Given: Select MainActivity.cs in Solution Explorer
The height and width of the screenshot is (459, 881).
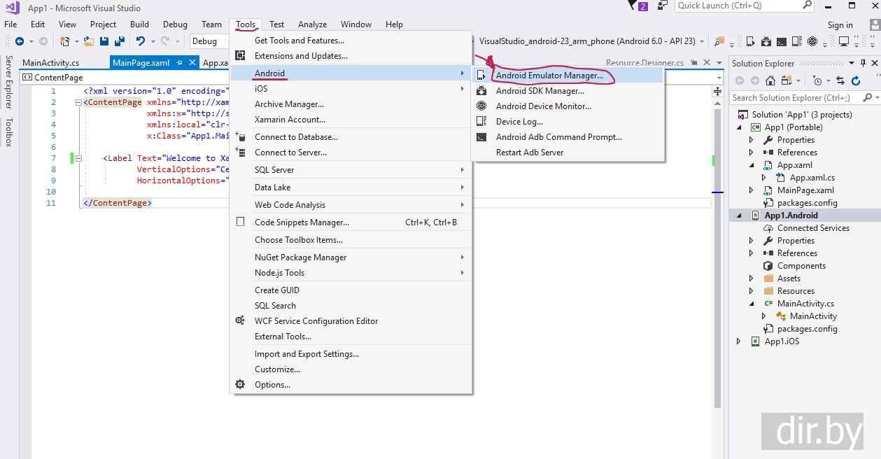Looking at the screenshot, I should pyautogui.click(x=805, y=304).
